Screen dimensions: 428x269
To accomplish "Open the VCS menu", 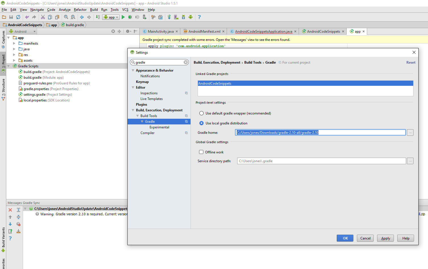I will pos(125,10).
